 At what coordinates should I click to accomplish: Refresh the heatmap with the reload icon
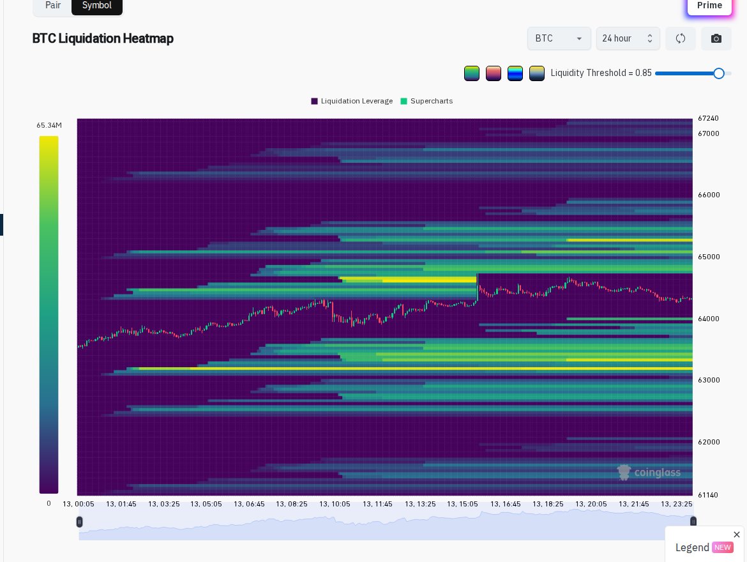pyautogui.click(x=681, y=38)
